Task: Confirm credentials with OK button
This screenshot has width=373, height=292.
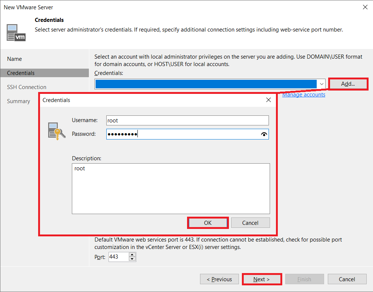Action: coord(208,223)
